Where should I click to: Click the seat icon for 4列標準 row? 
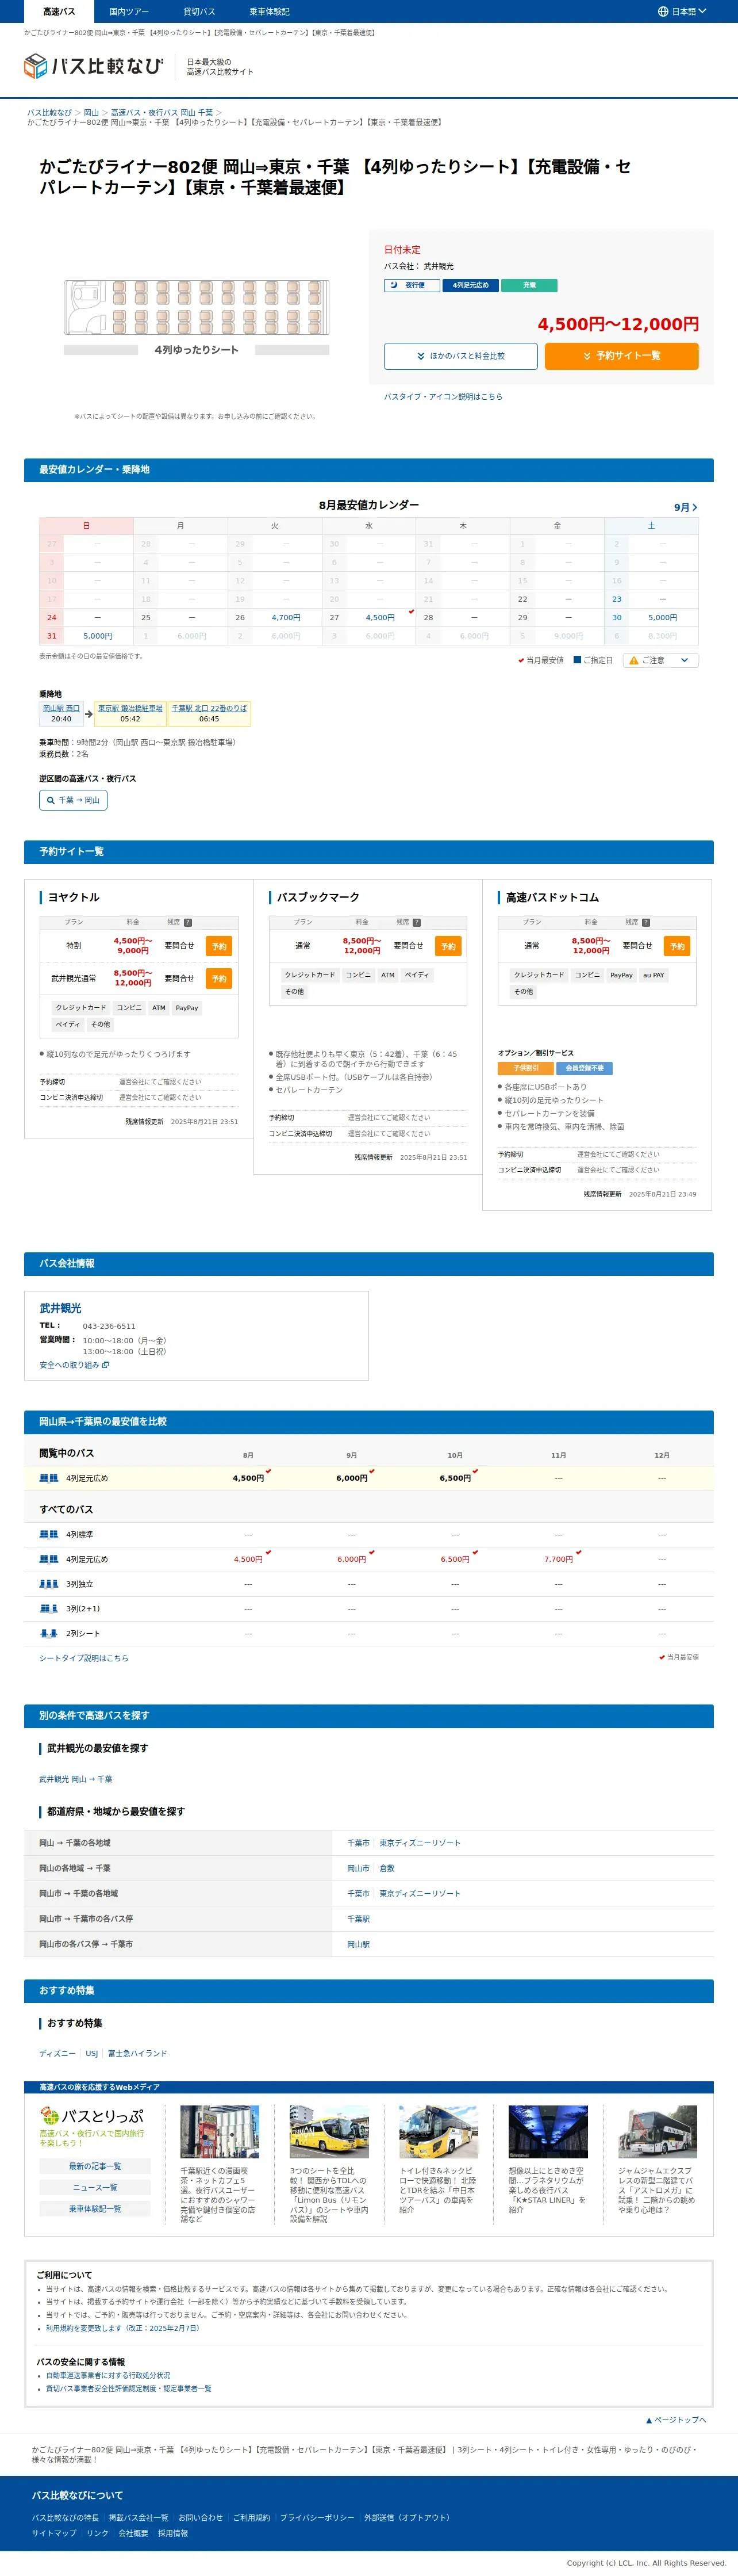pyautogui.click(x=48, y=1534)
